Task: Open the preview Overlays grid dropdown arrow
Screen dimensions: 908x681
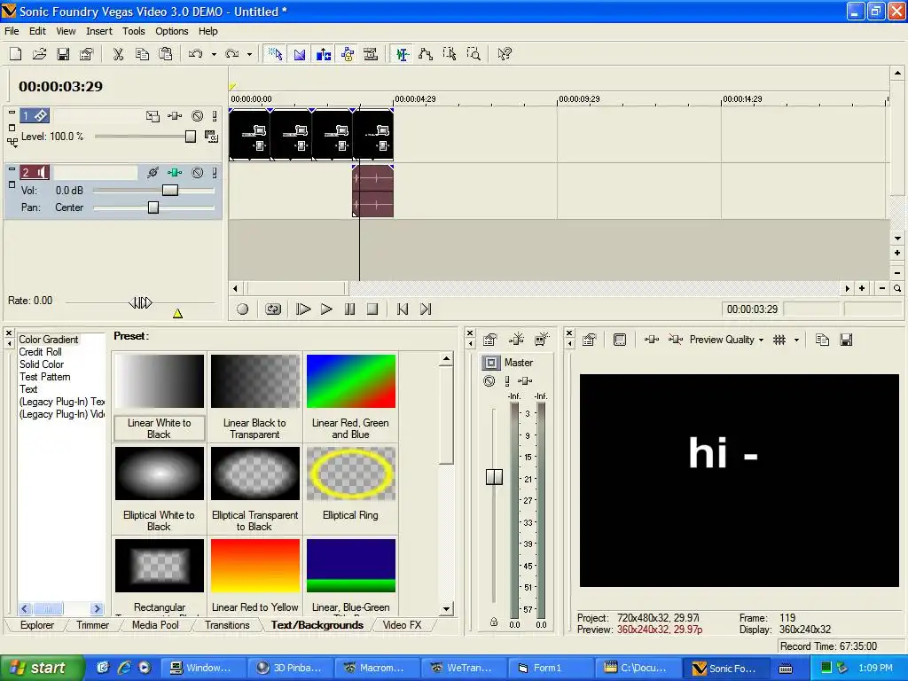Action: 797,340
